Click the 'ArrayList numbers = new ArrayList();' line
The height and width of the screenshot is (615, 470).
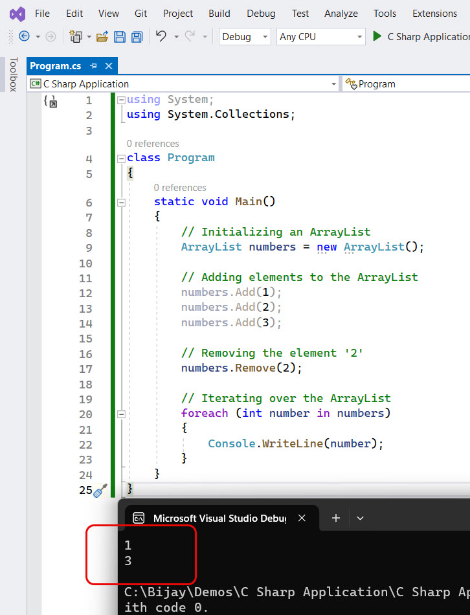click(x=302, y=247)
